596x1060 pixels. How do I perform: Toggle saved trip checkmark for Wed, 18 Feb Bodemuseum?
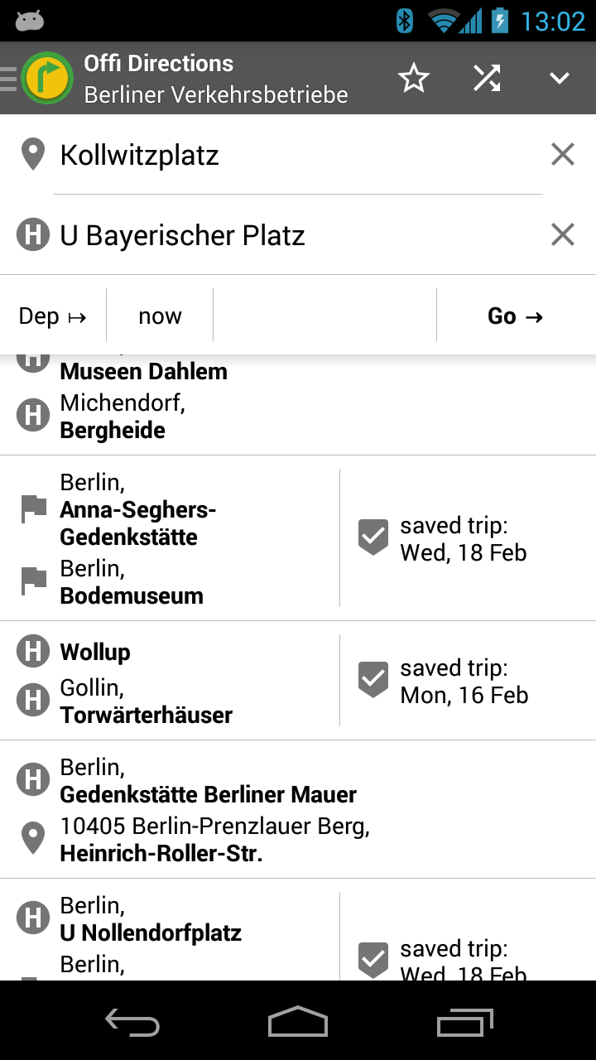pos(372,537)
